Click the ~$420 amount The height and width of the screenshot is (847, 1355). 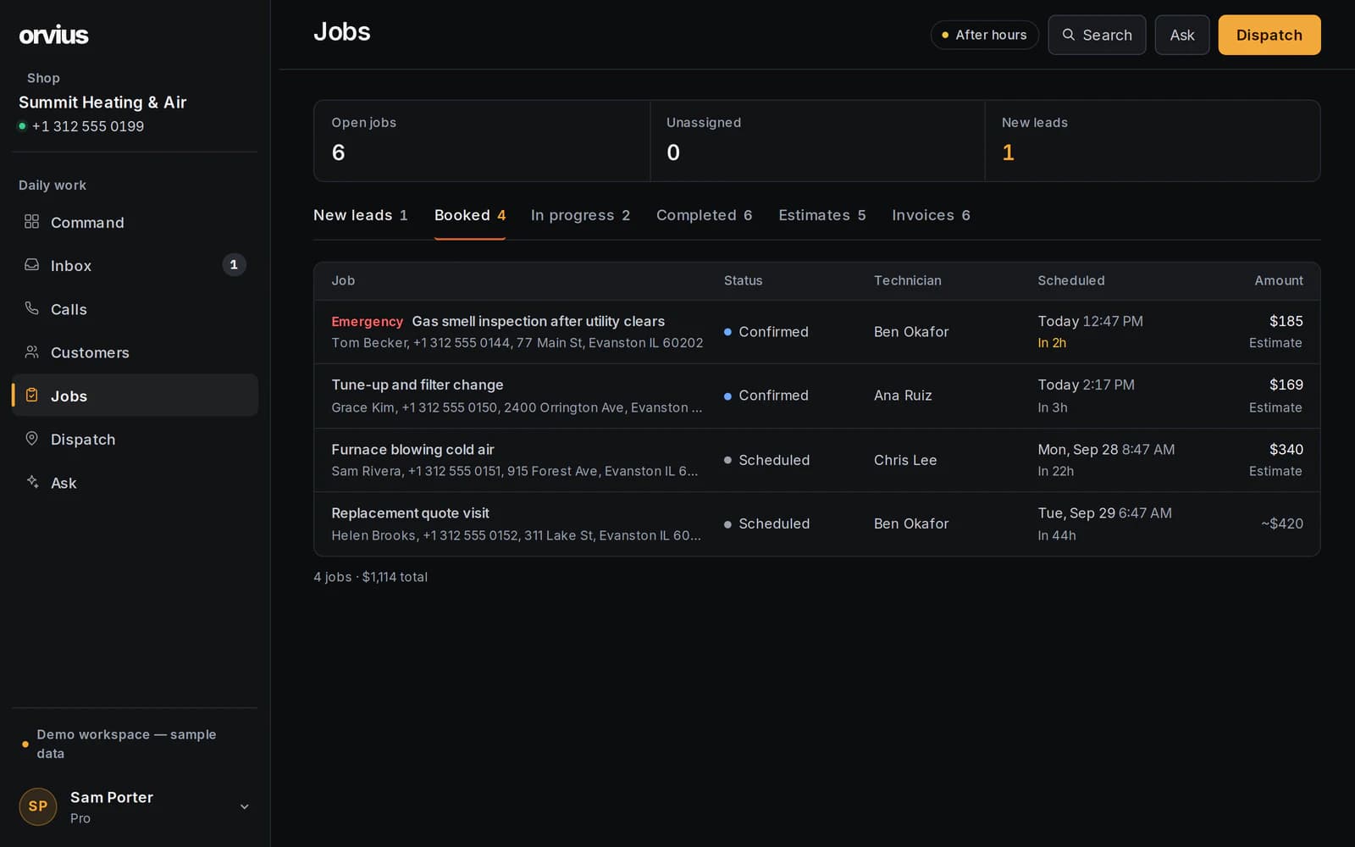(1281, 523)
